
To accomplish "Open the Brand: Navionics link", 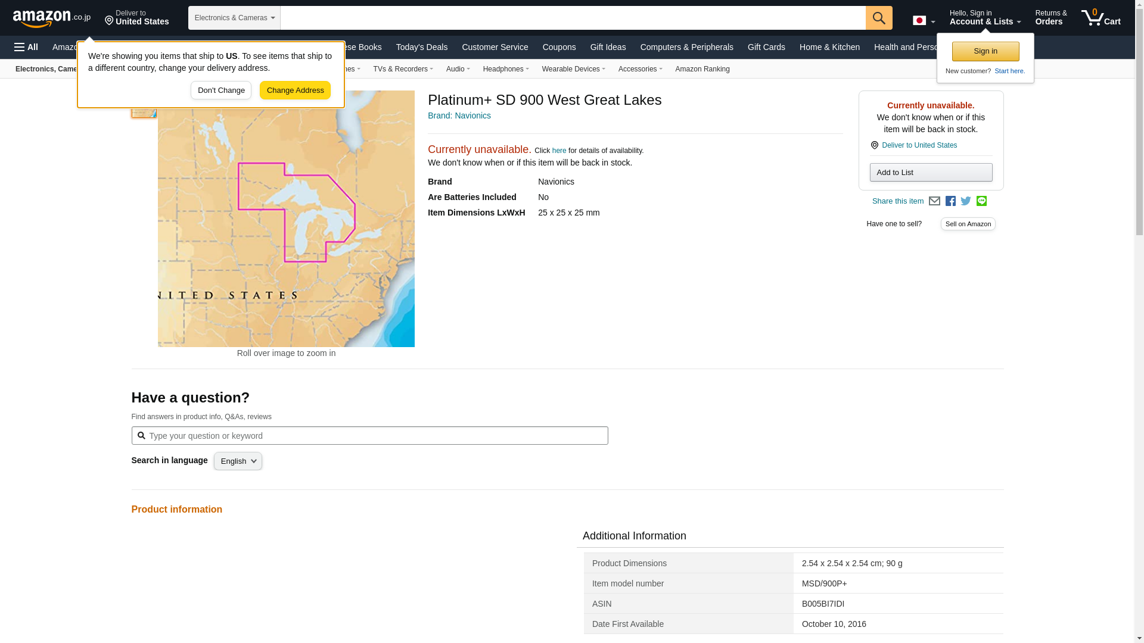I will (459, 116).
